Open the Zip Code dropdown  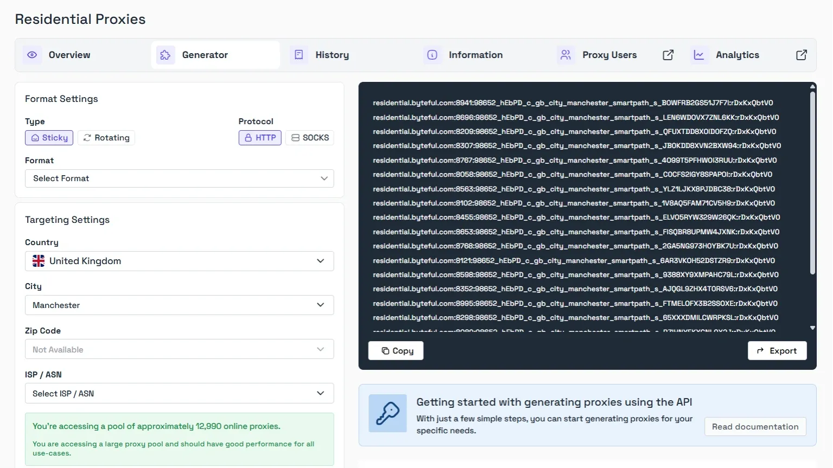pos(180,349)
